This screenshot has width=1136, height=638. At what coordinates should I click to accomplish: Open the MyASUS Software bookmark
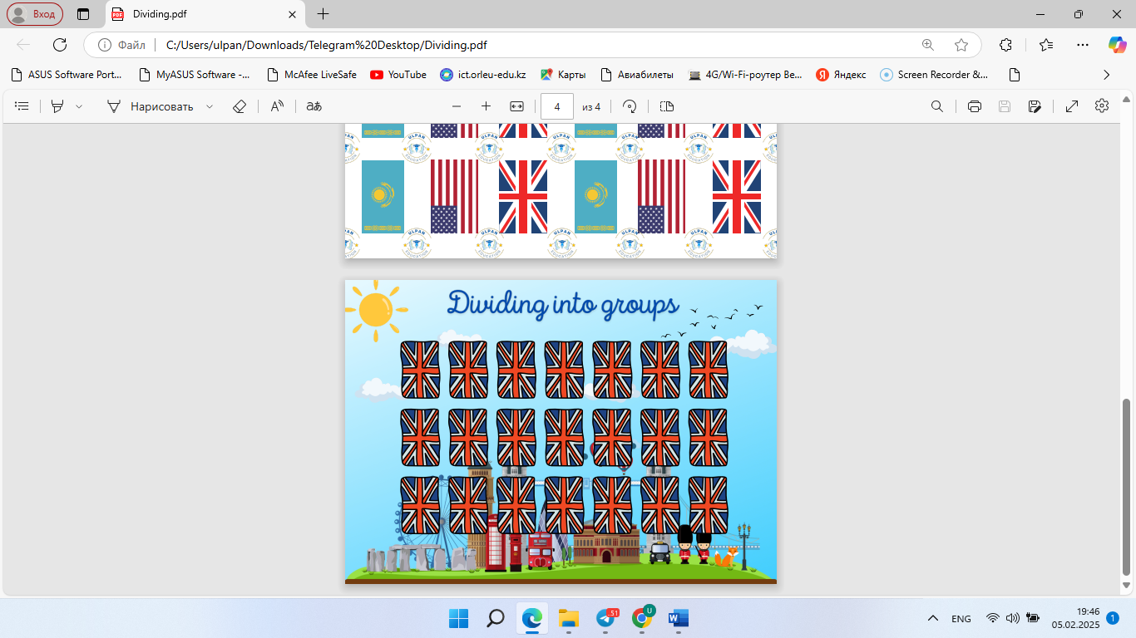[195, 75]
